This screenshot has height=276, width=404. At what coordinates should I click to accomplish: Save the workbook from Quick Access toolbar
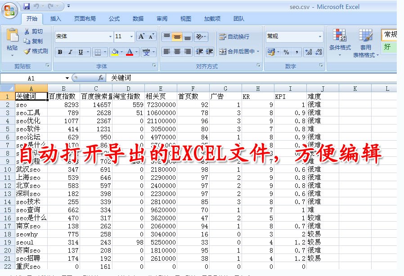[x=27, y=6]
